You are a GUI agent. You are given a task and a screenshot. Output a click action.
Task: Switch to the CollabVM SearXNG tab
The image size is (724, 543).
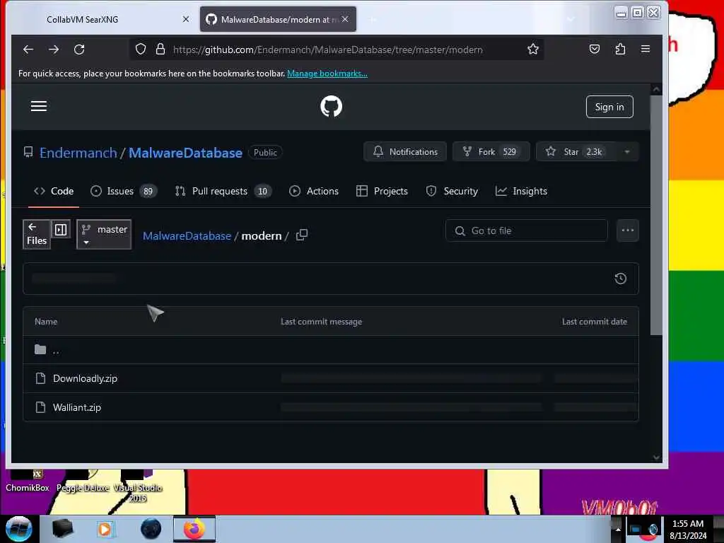point(82,19)
